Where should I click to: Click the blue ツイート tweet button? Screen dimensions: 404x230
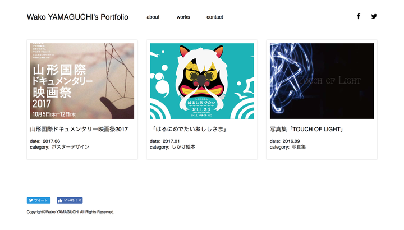pyautogui.click(x=39, y=200)
